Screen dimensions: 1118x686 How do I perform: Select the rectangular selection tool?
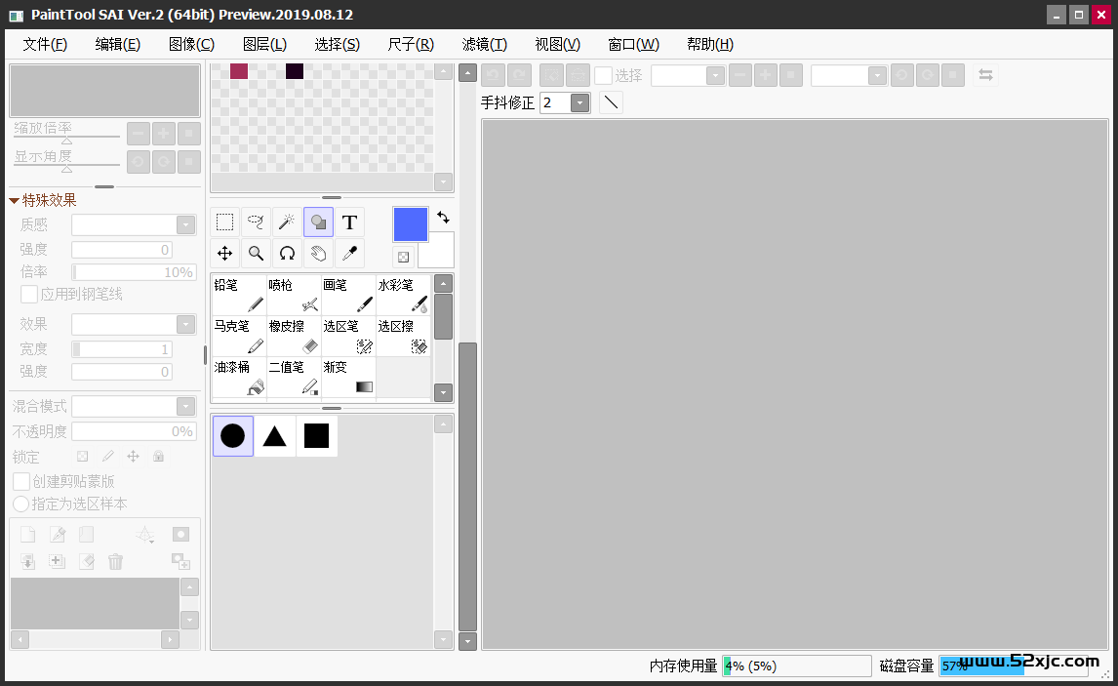click(x=224, y=222)
